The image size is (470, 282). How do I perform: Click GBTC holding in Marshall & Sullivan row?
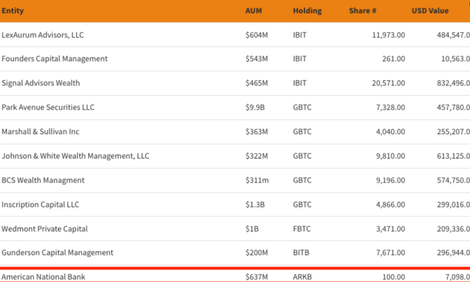(302, 131)
